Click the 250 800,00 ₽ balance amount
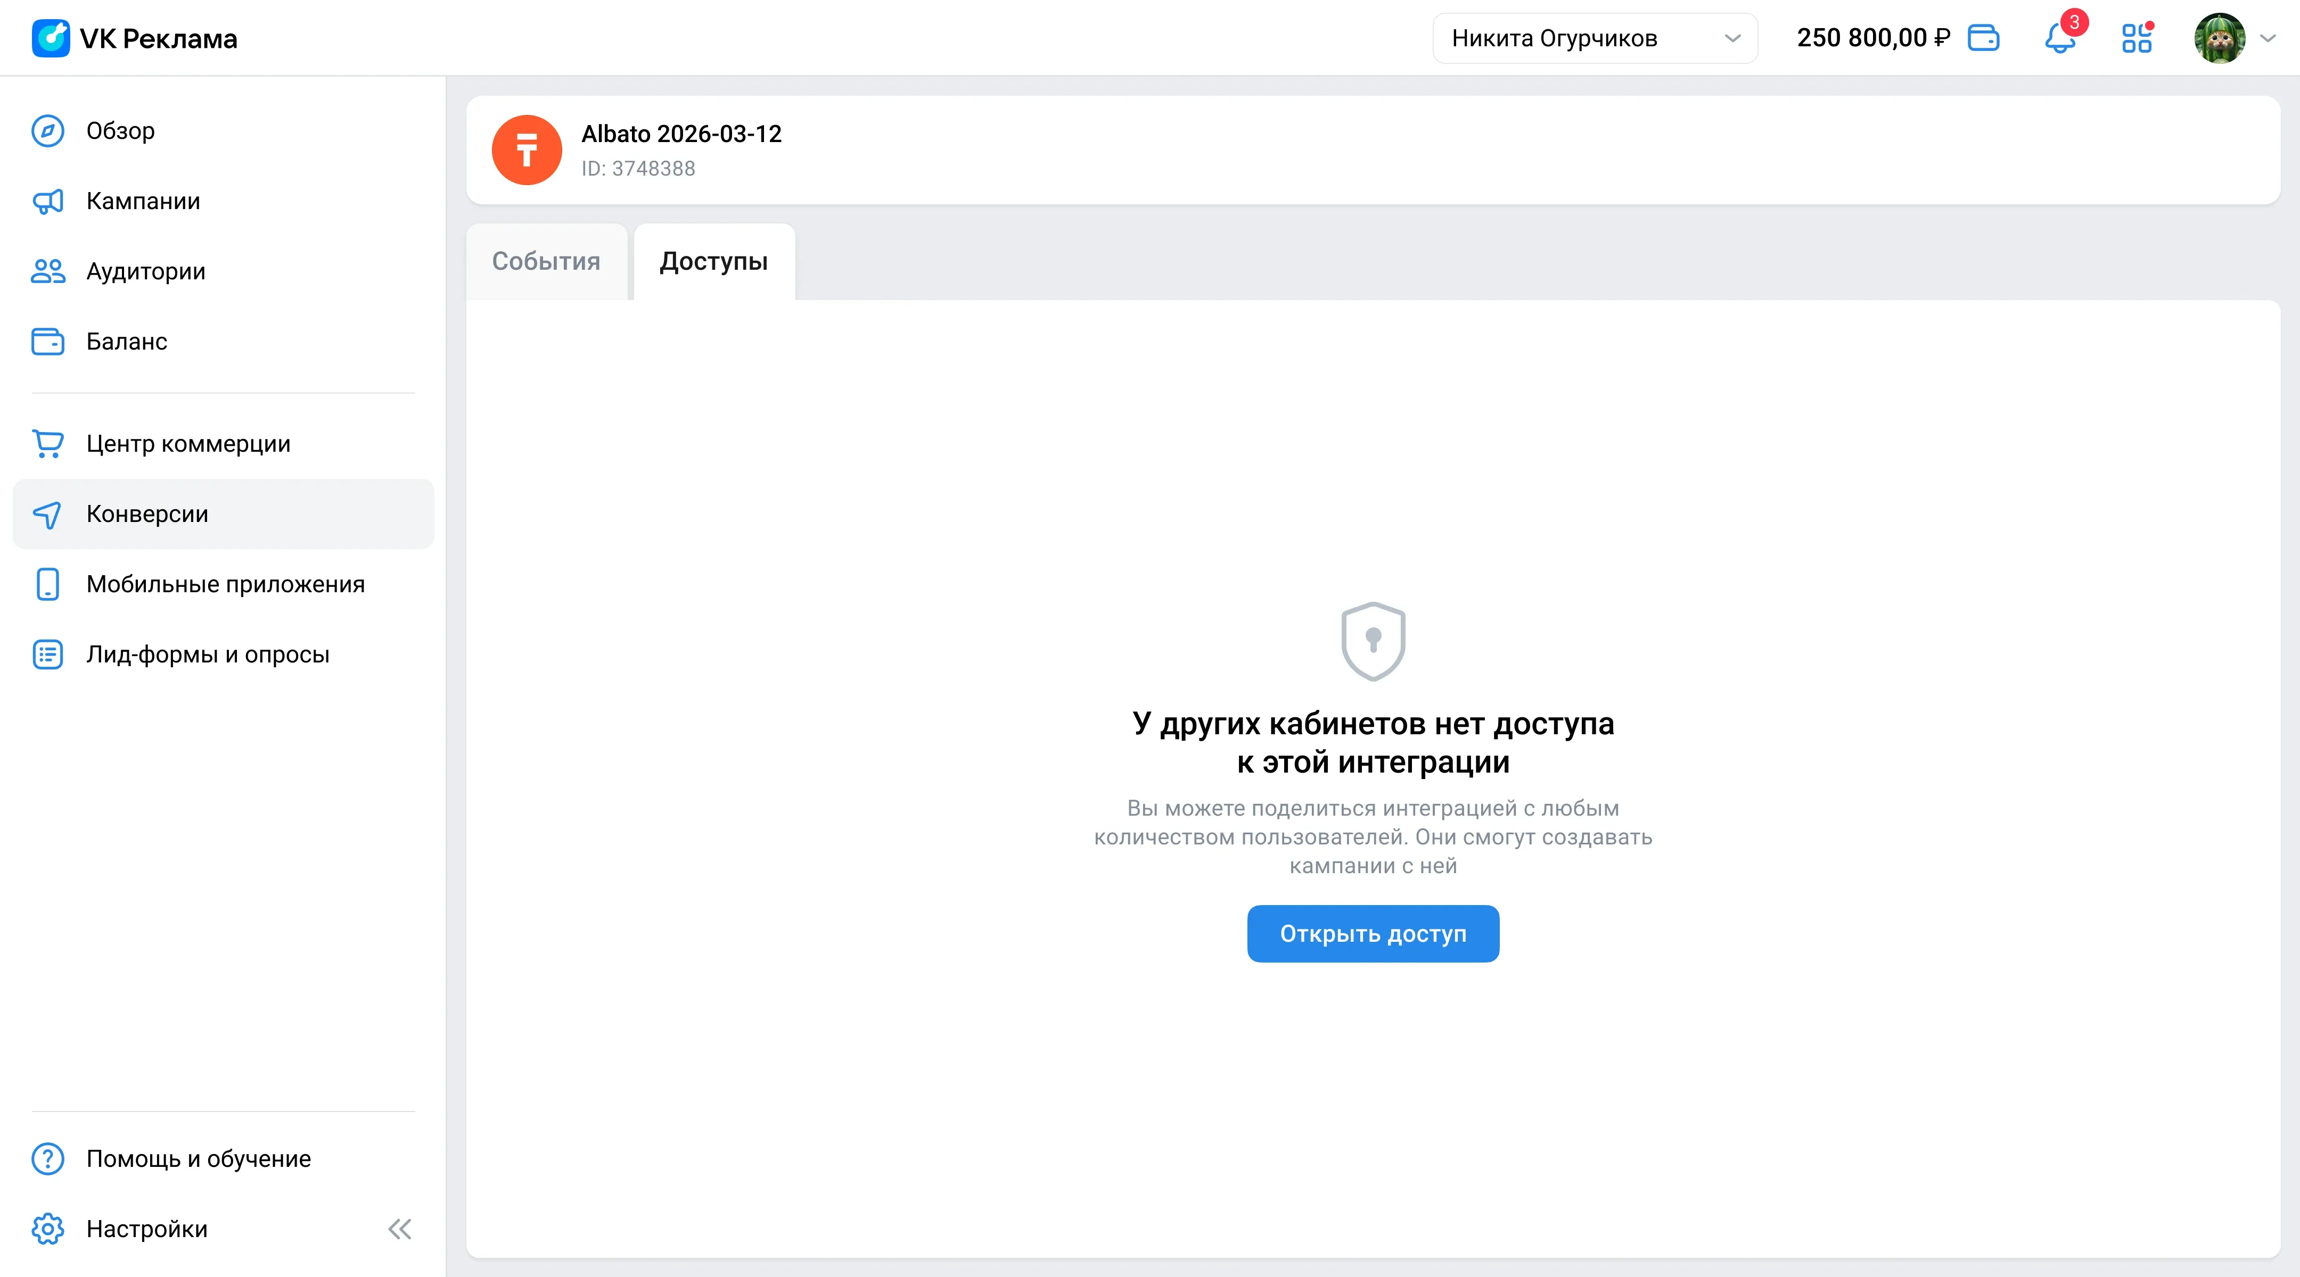The image size is (2300, 1277). tap(1873, 38)
